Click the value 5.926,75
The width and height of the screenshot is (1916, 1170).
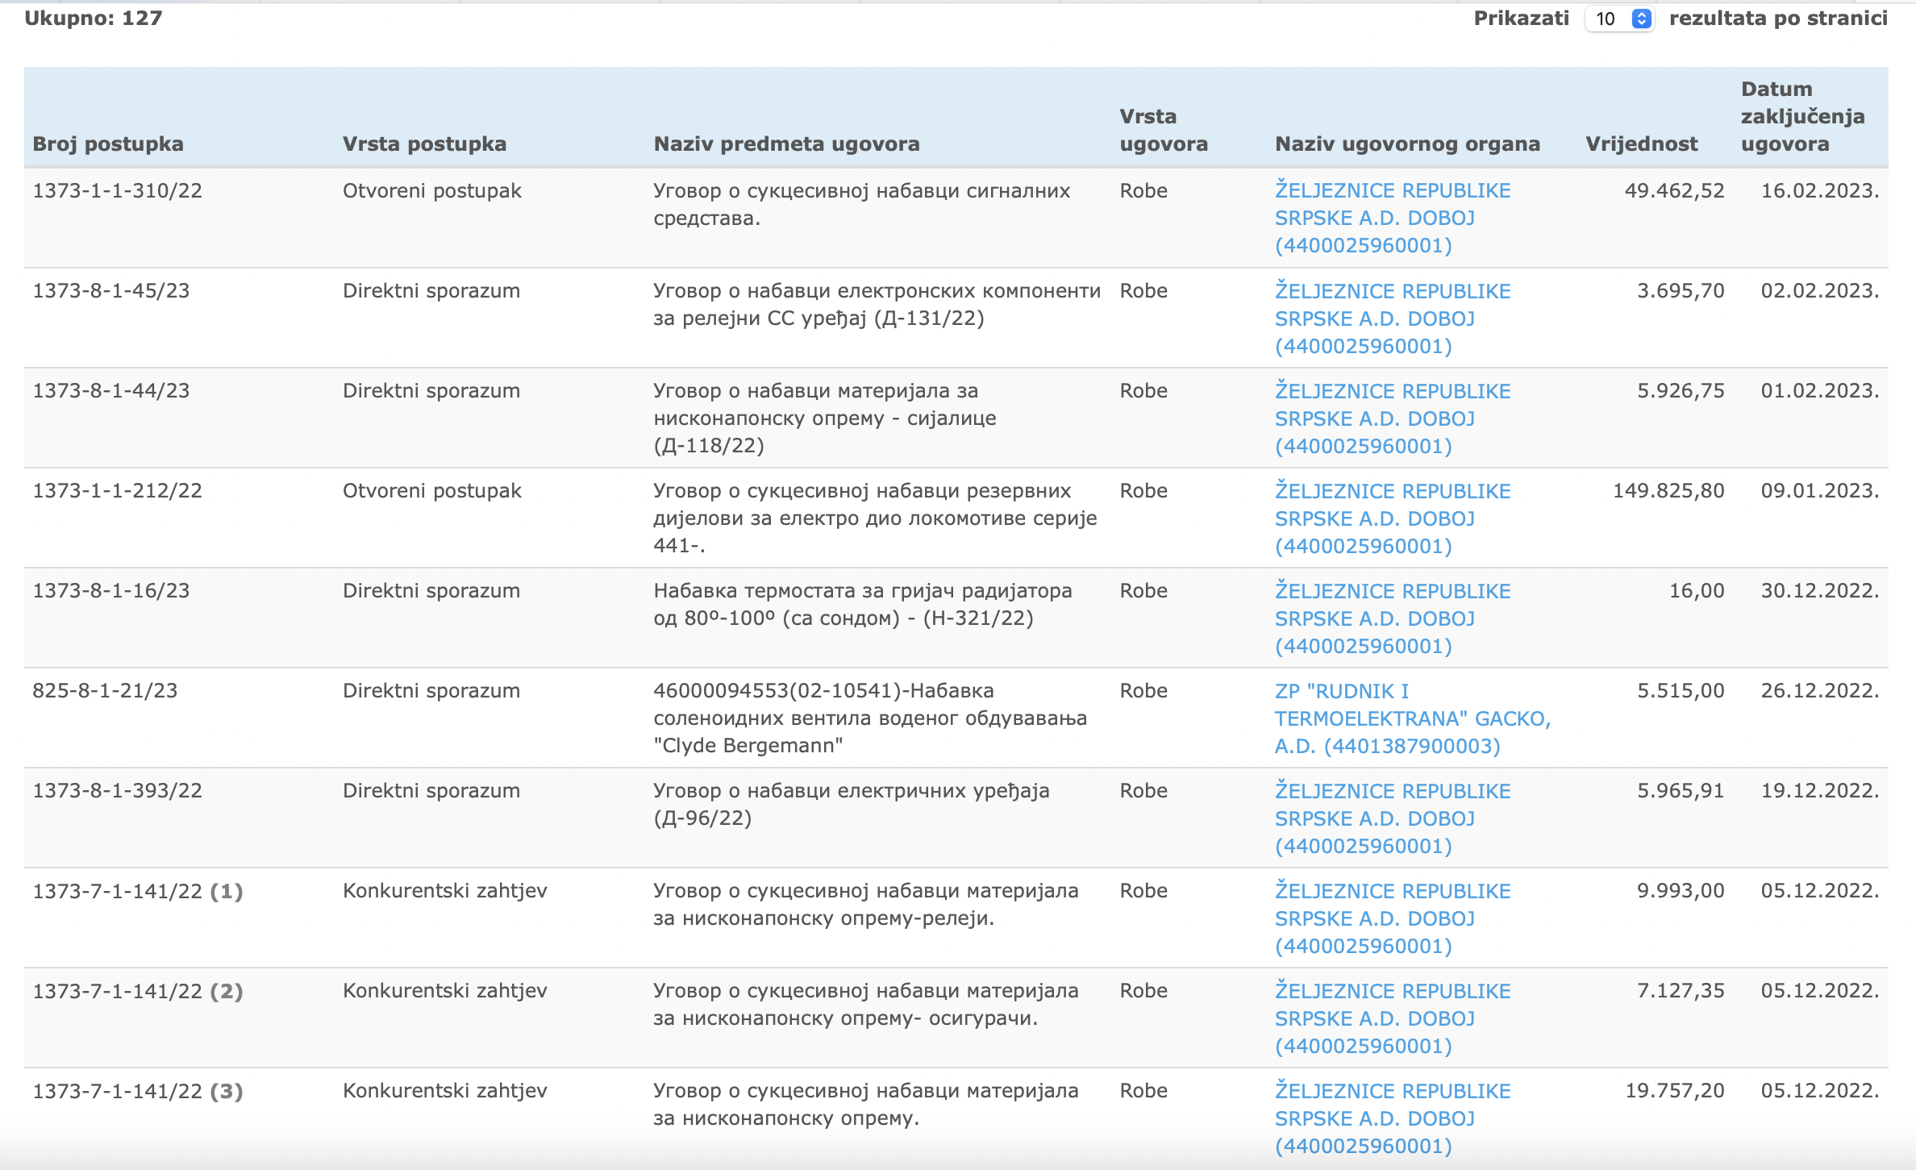coord(1681,390)
